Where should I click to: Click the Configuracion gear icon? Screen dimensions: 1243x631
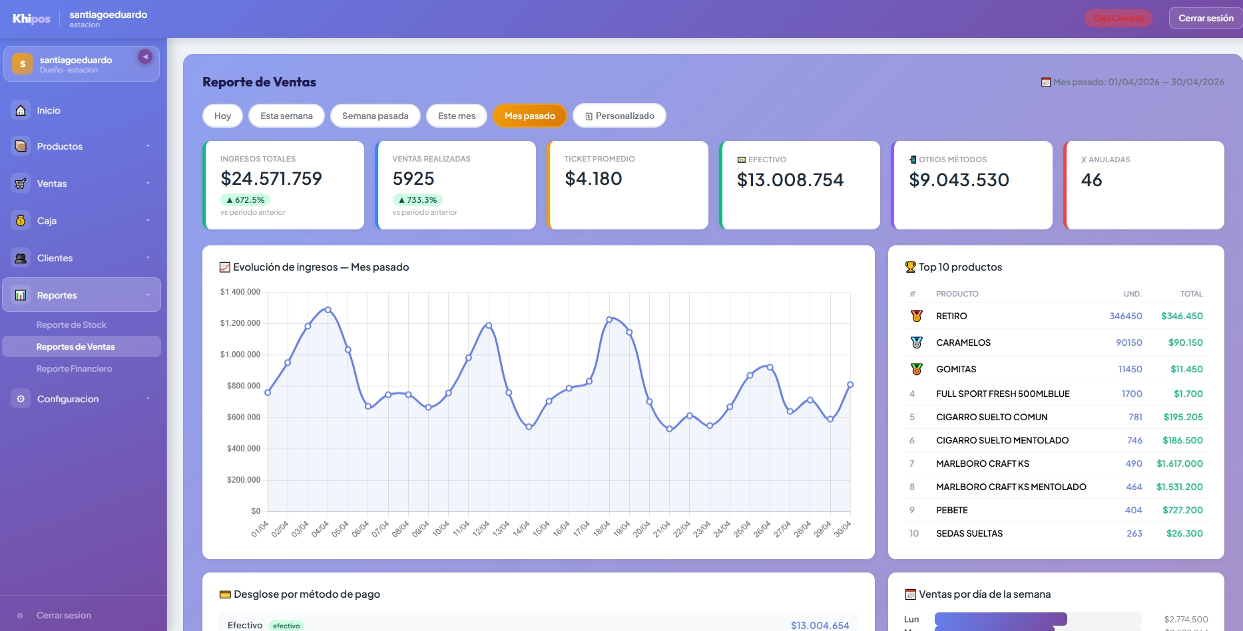click(x=21, y=399)
